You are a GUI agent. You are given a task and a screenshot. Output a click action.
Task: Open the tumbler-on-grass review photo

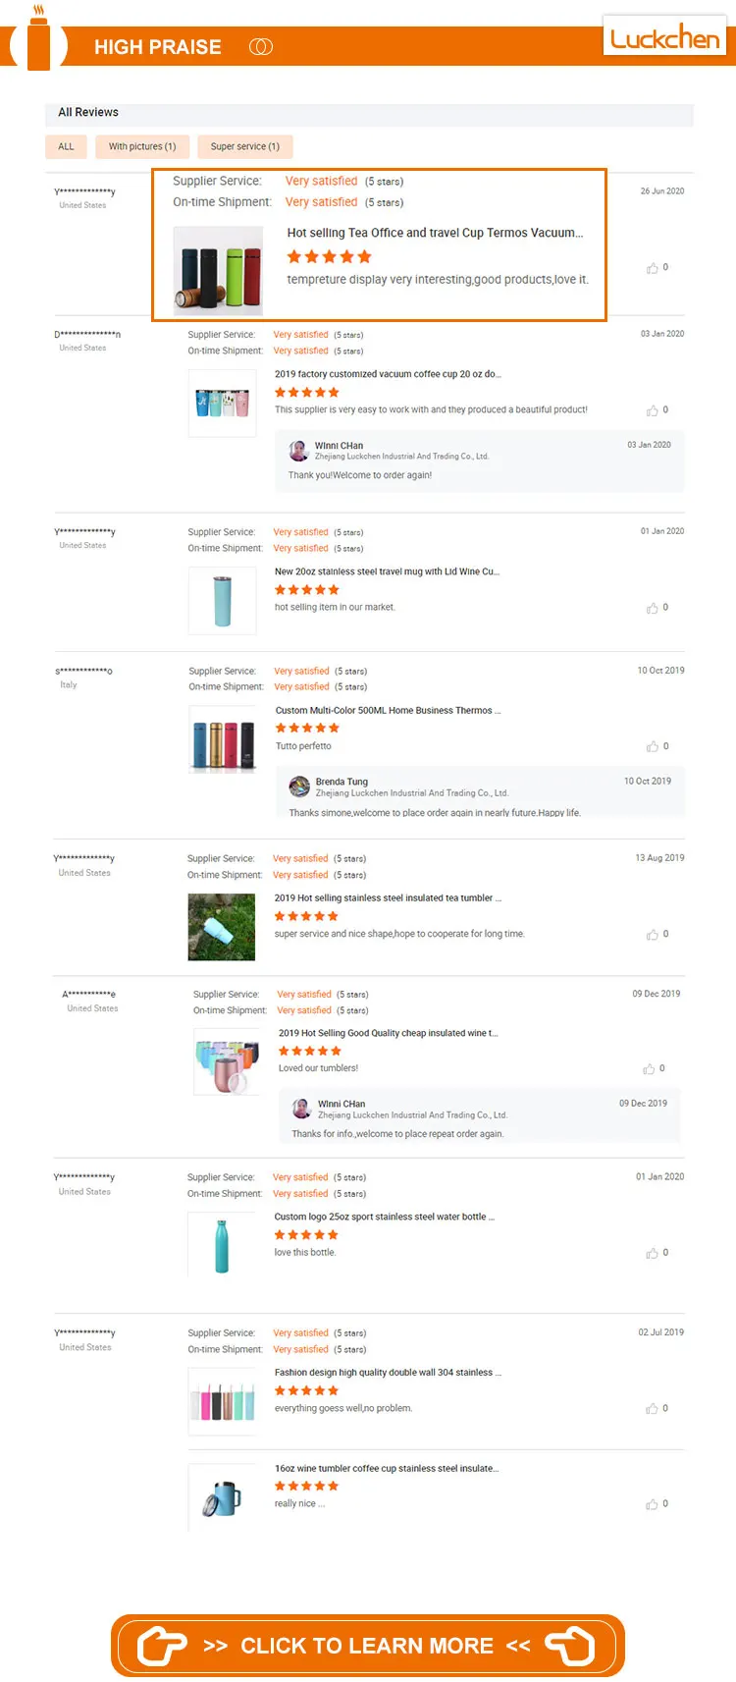click(x=222, y=927)
